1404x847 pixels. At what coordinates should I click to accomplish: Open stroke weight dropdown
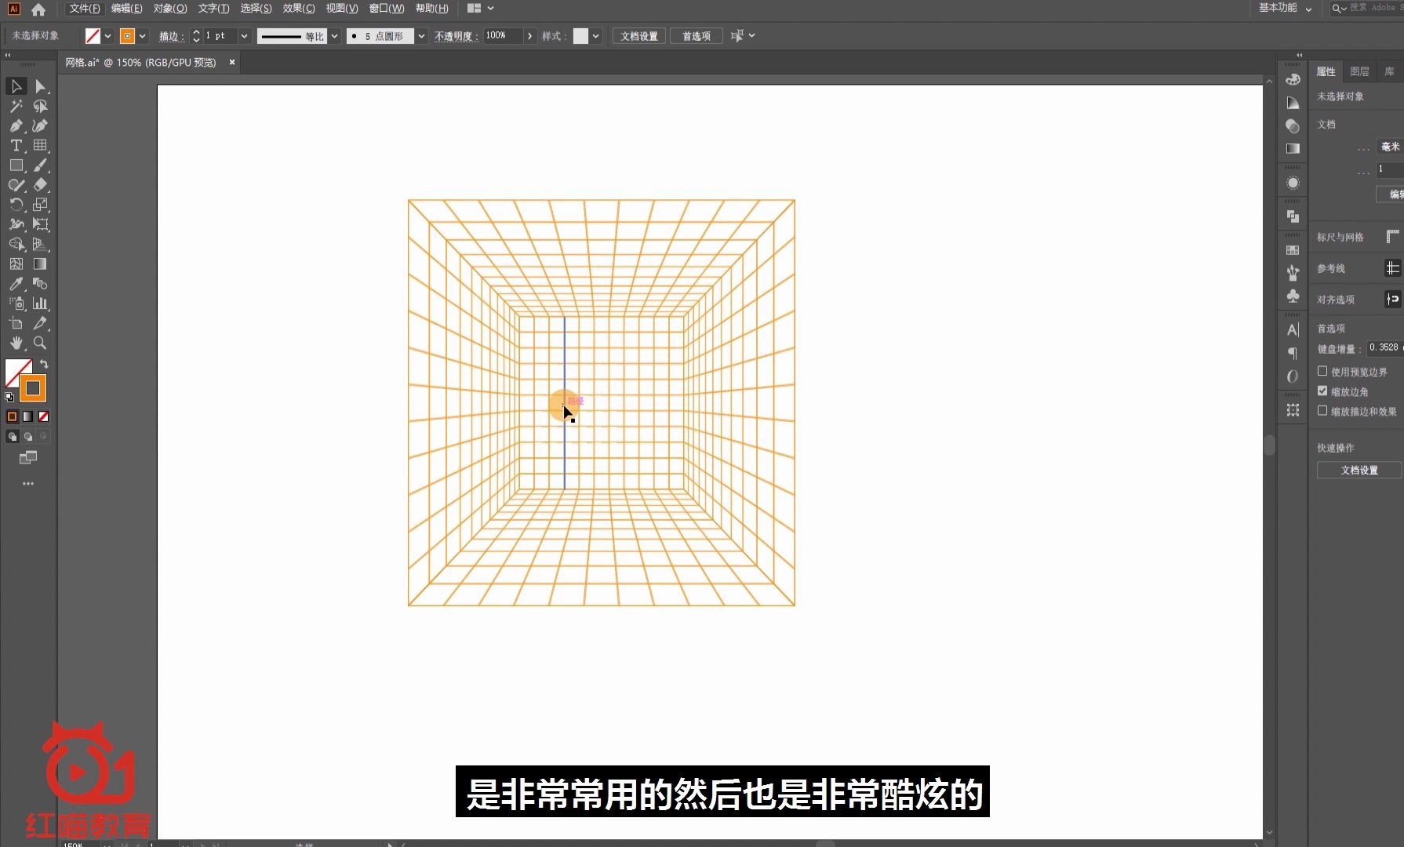[244, 36]
